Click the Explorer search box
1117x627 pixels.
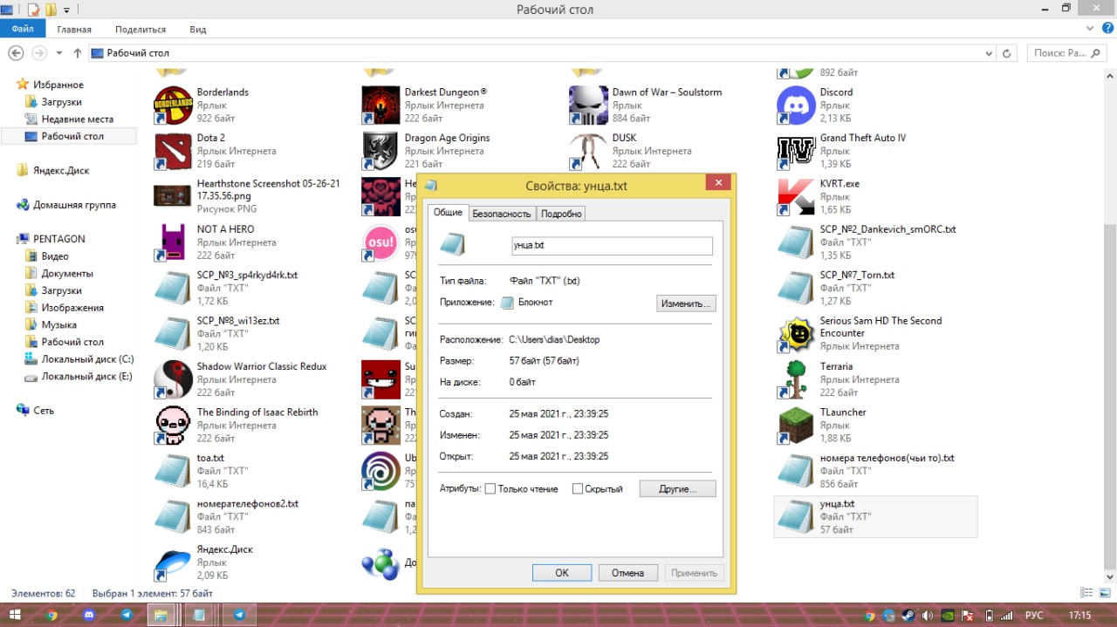pos(1067,53)
